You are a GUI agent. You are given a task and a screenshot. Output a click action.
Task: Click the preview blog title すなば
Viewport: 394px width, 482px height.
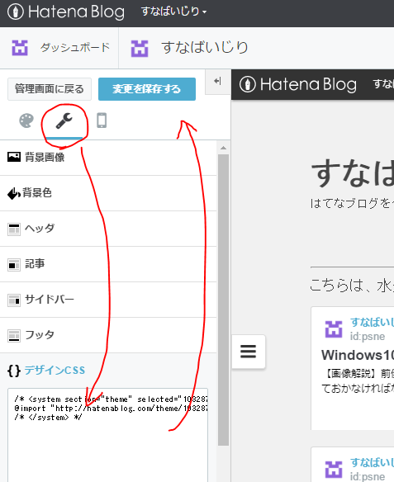pos(353,174)
